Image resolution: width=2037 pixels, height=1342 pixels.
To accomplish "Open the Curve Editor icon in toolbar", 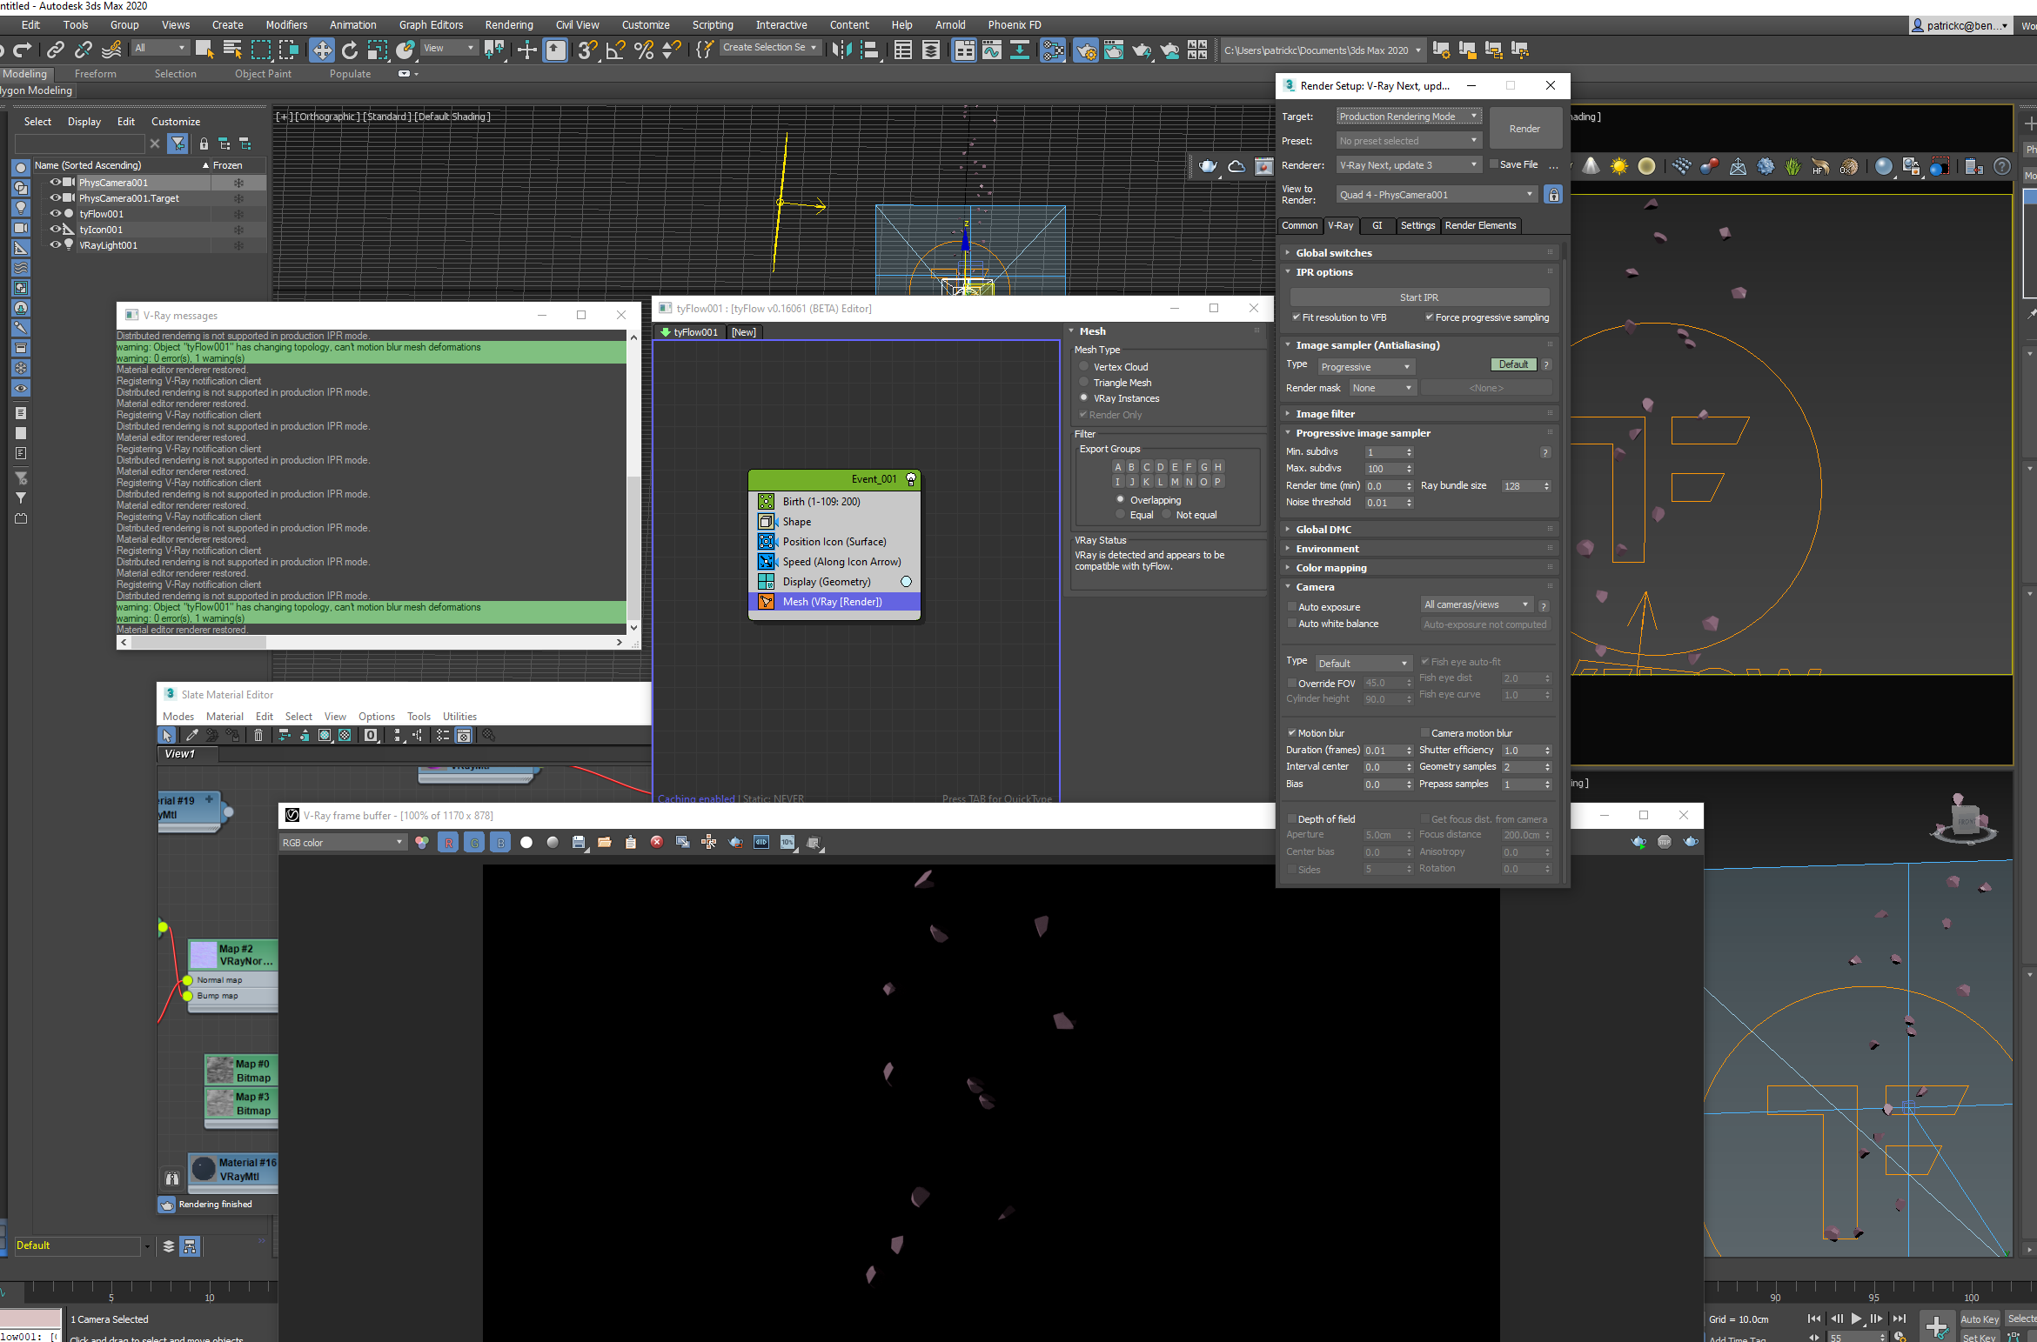I will pos(992,50).
